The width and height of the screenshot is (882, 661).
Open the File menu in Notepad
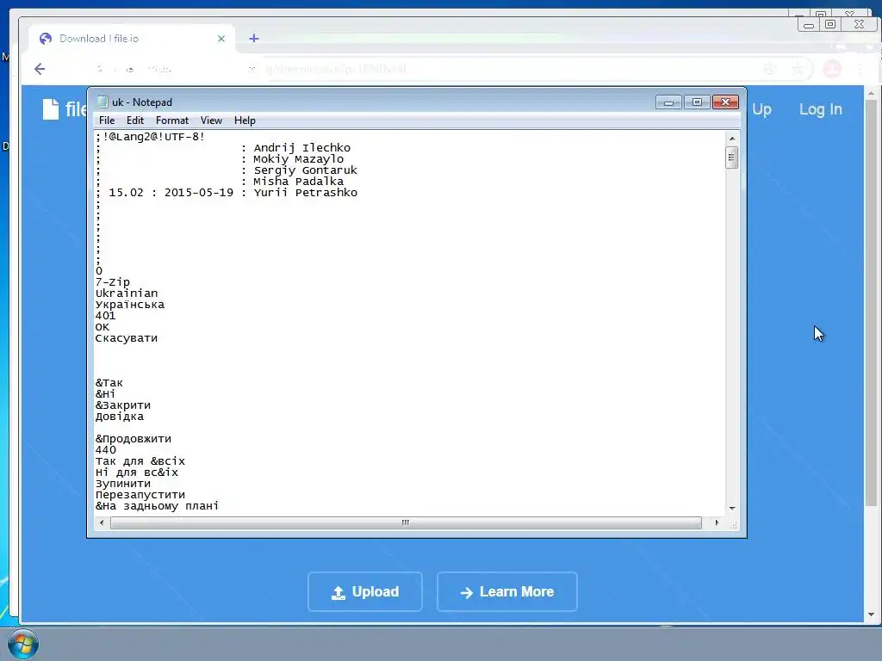(106, 120)
